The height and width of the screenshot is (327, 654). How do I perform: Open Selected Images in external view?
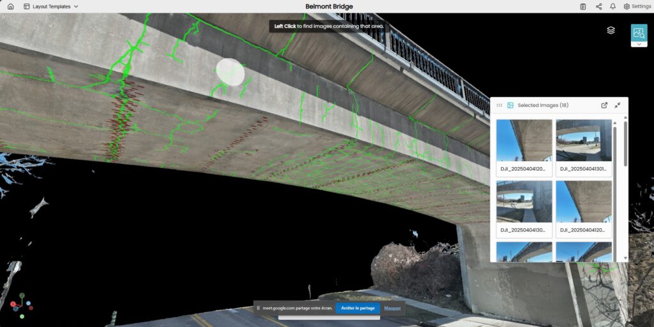point(604,105)
